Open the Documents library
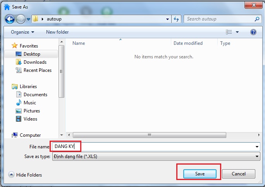Image resolution: width=265 pixels, height=187 pixels. pos(35,95)
